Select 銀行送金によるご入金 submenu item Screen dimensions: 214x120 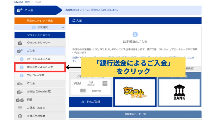pos(40,67)
